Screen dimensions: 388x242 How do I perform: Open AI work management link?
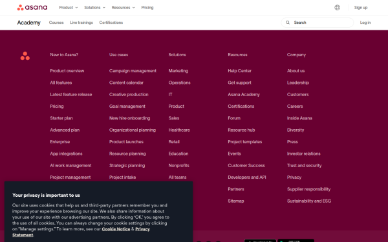pos(70,165)
